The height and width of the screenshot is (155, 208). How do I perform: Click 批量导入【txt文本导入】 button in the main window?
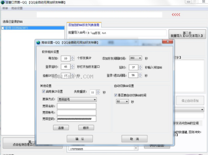tap(187, 34)
